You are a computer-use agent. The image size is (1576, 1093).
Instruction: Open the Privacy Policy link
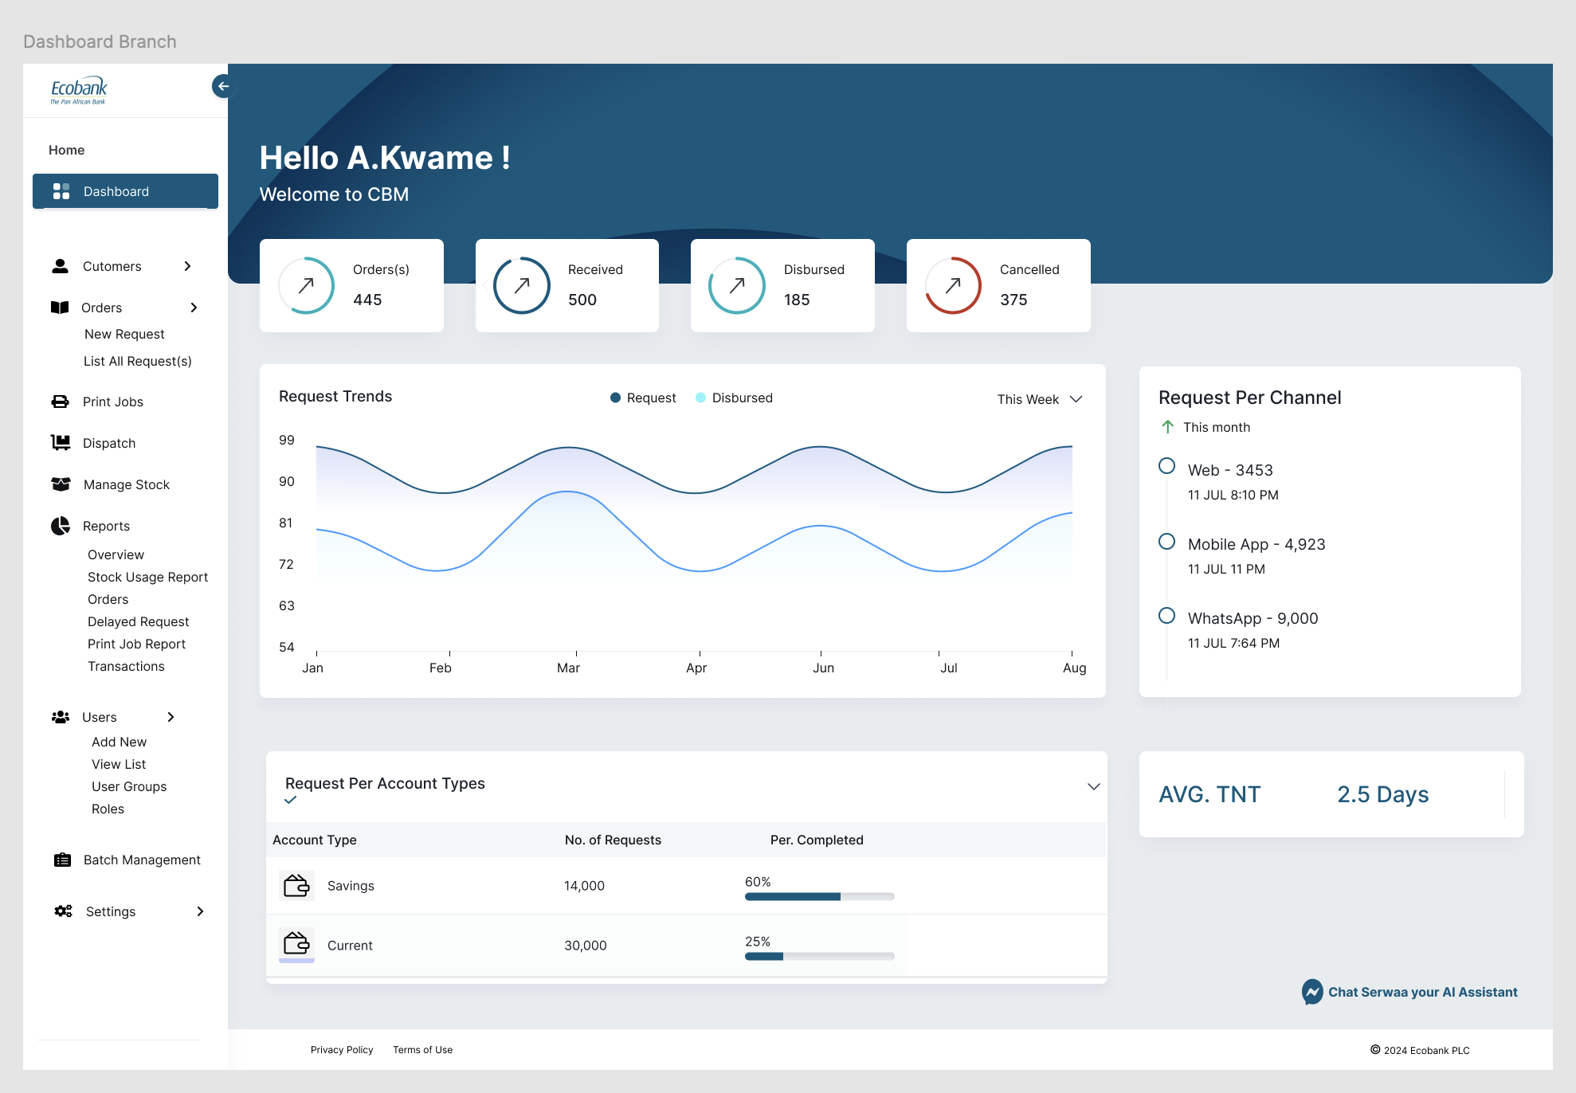tap(342, 1050)
